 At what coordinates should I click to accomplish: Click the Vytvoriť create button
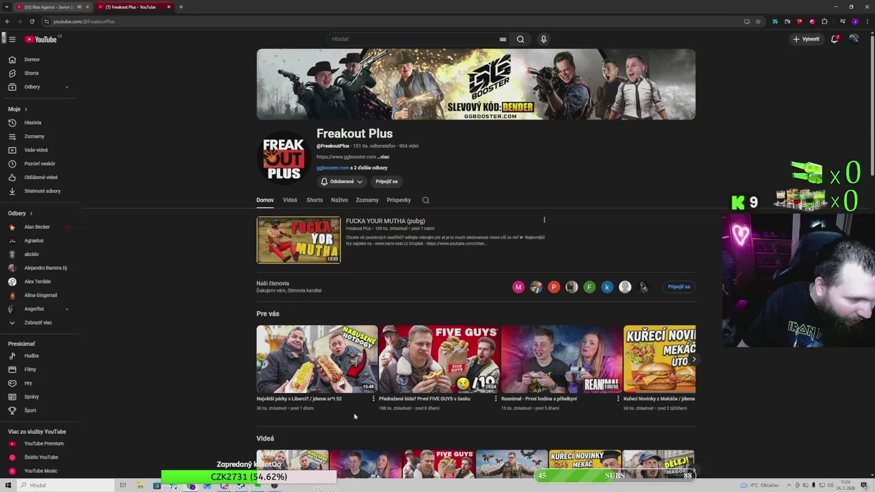tap(806, 39)
